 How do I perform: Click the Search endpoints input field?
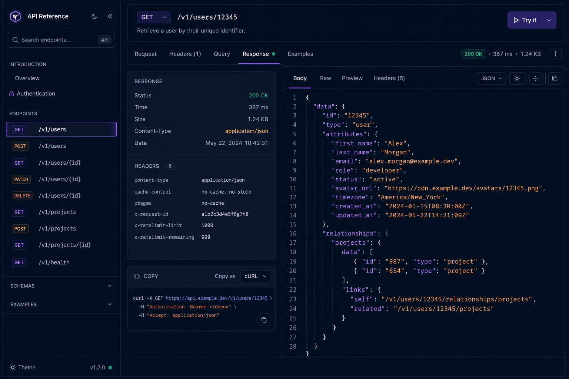(61, 40)
